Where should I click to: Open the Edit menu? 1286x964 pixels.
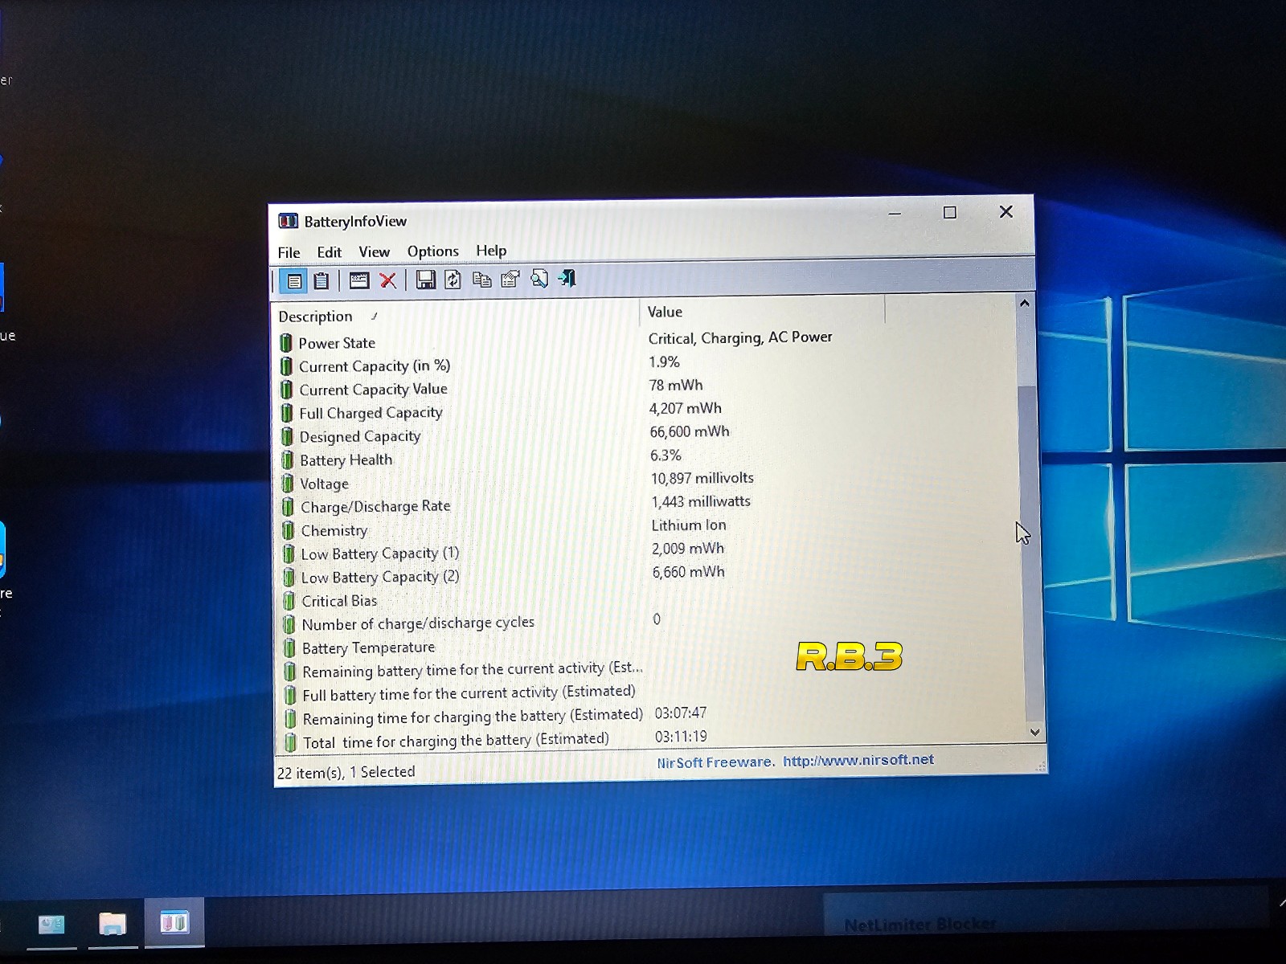(x=329, y=252)
